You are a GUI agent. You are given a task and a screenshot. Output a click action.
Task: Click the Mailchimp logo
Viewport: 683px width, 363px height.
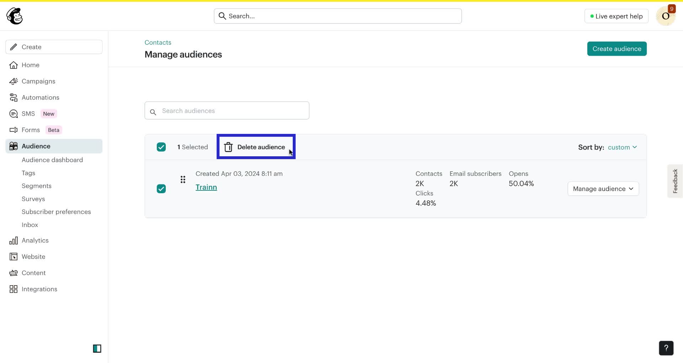coord(14,16)
